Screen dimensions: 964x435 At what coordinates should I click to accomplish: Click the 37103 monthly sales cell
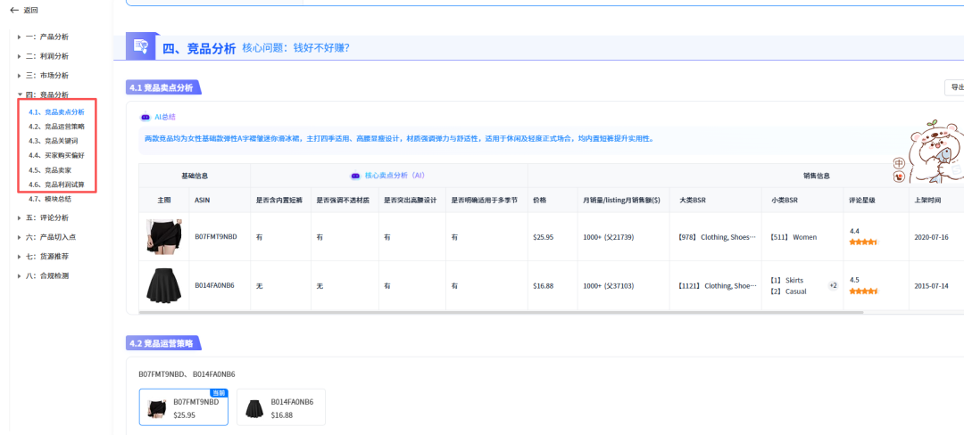coord(608,286)
